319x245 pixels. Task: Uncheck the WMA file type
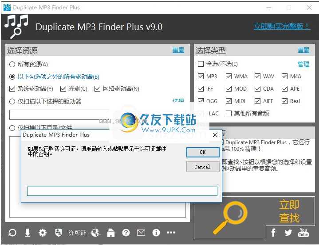tap(228, 77)
